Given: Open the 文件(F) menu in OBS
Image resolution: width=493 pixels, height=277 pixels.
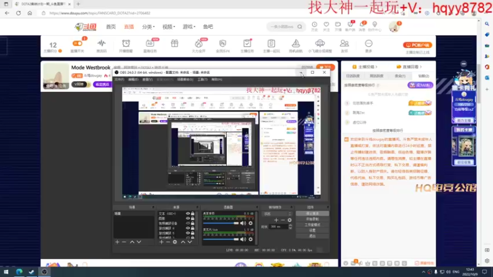Looking at the screenshot, I should 119,80.
